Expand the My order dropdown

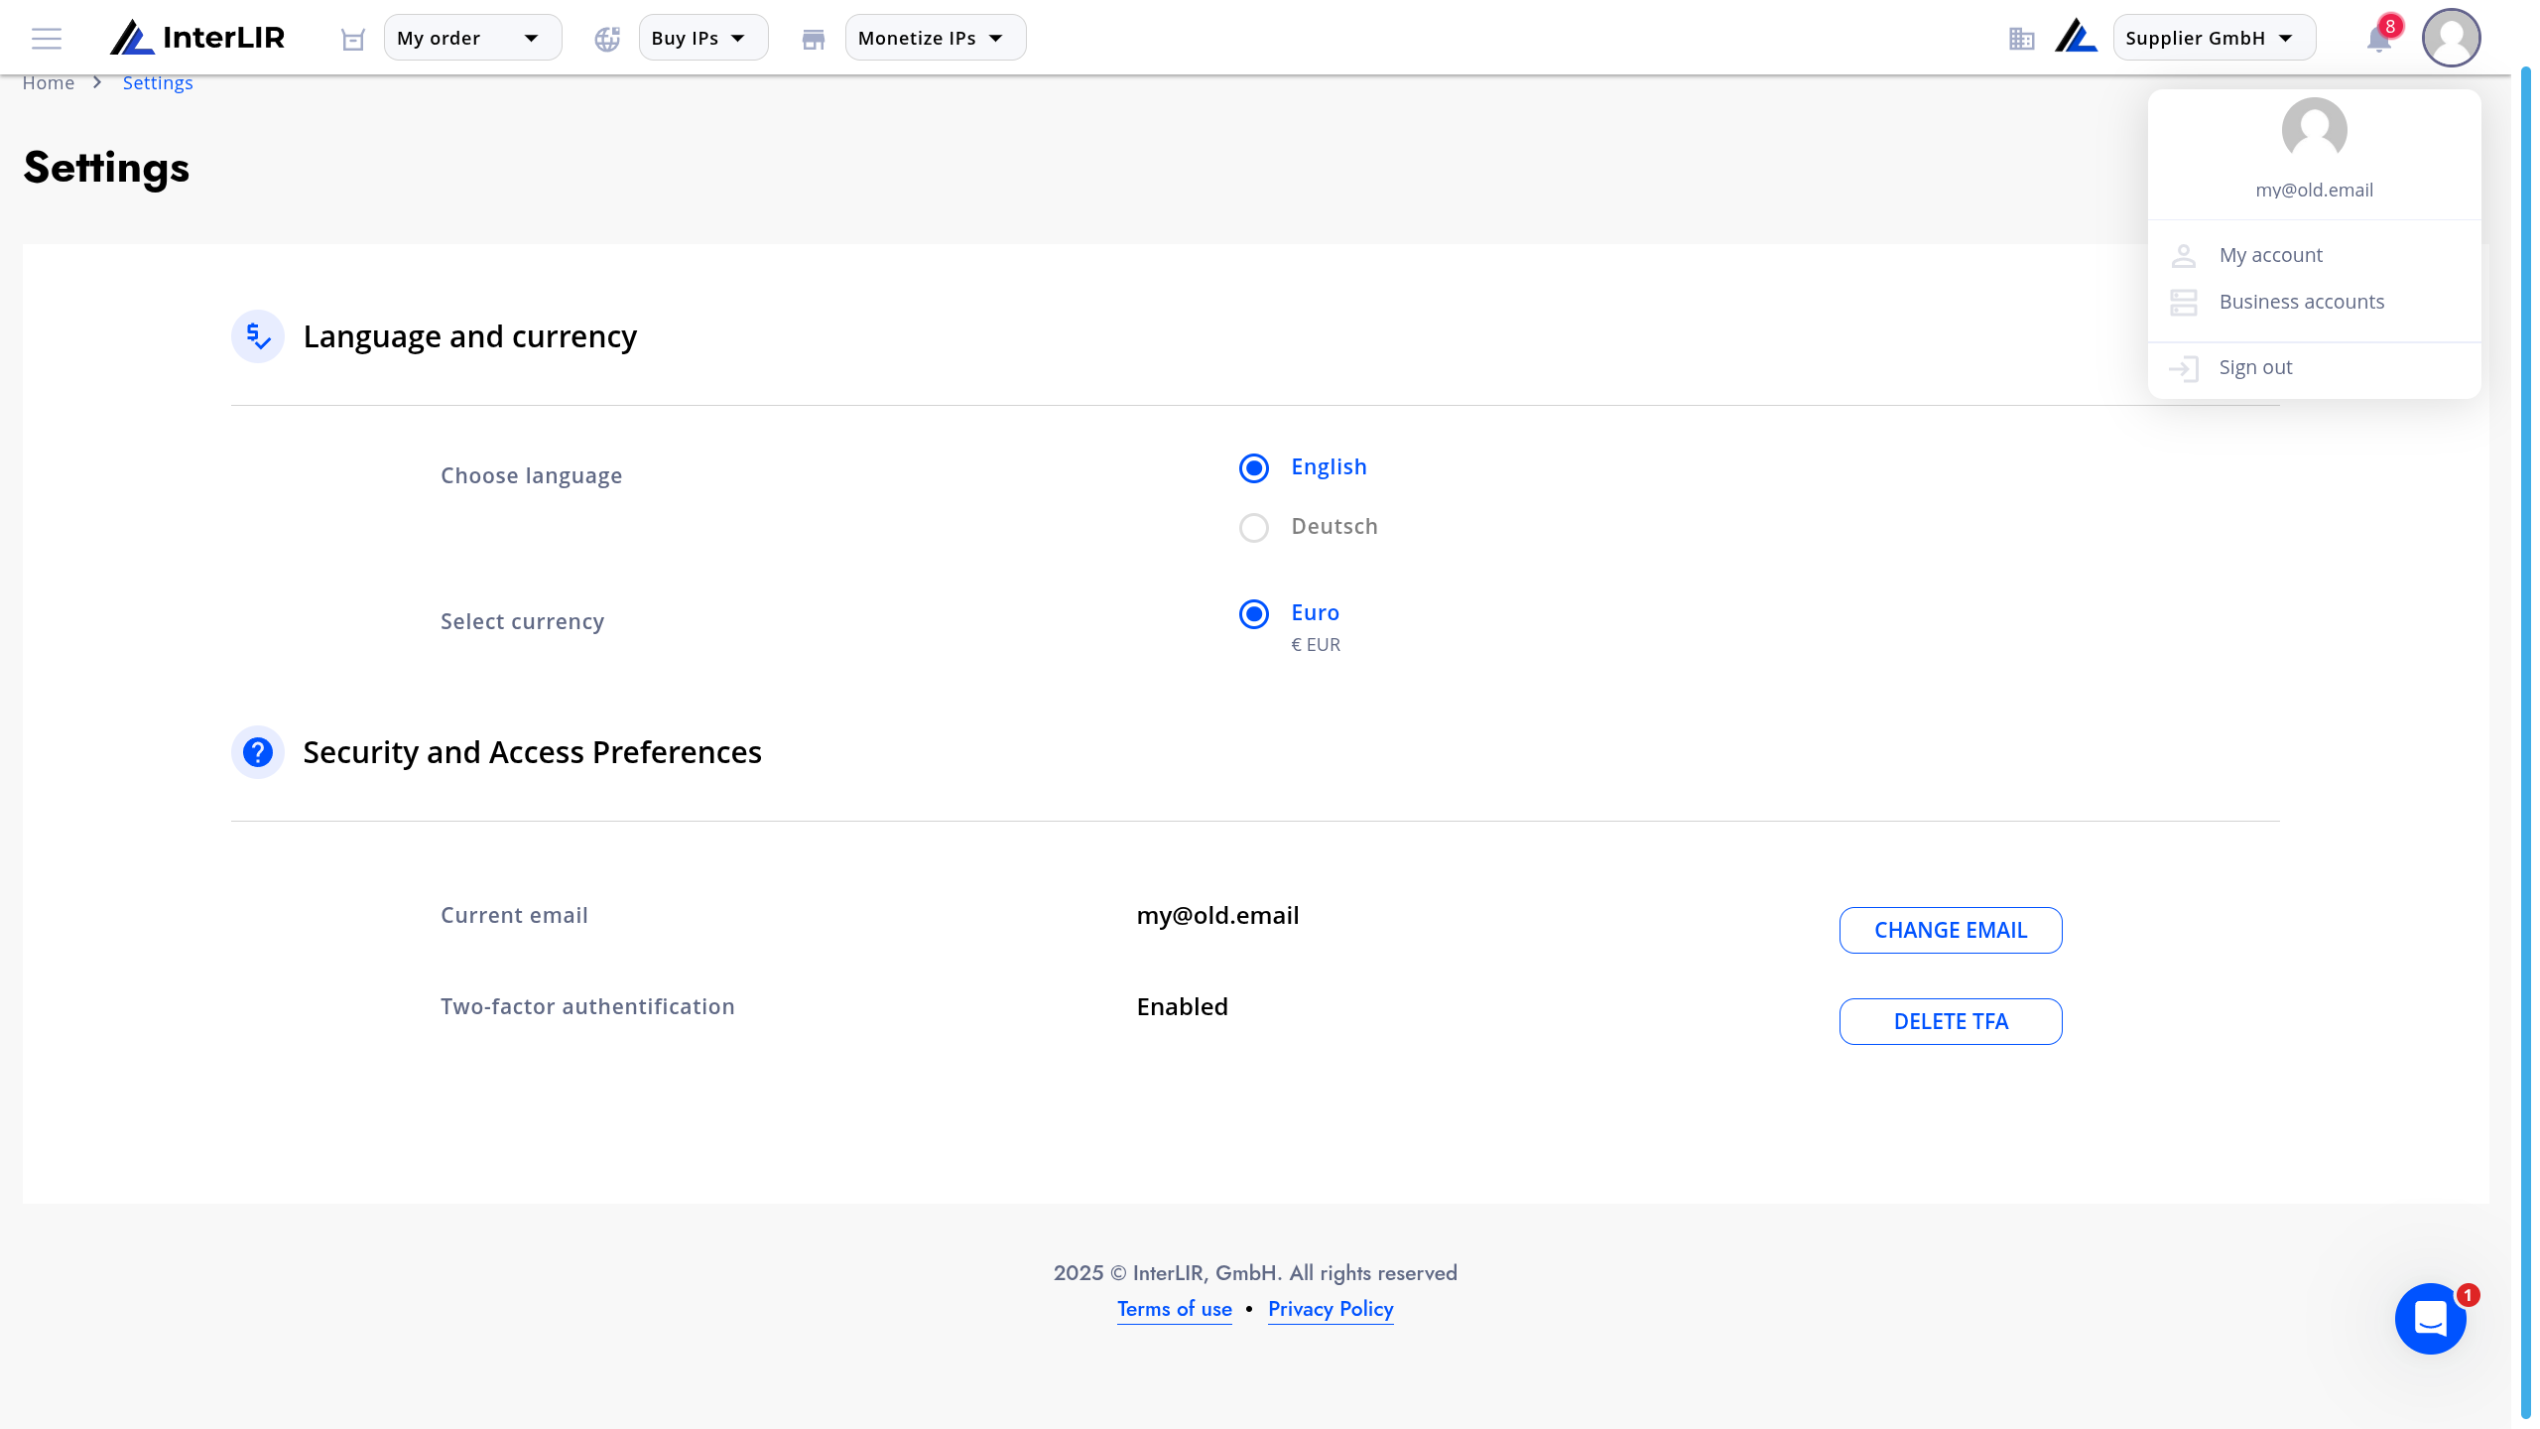(x=472, y=38)
